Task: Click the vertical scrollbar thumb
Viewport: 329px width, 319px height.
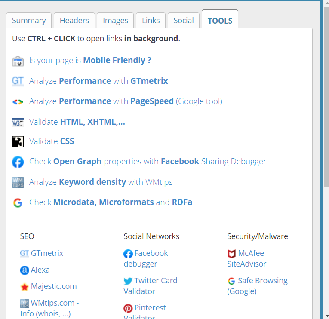Action: point(326,97)
